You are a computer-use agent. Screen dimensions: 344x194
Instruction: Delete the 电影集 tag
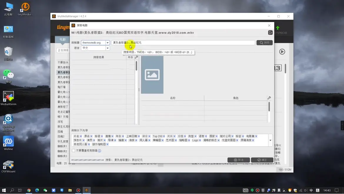click(256, 136)
